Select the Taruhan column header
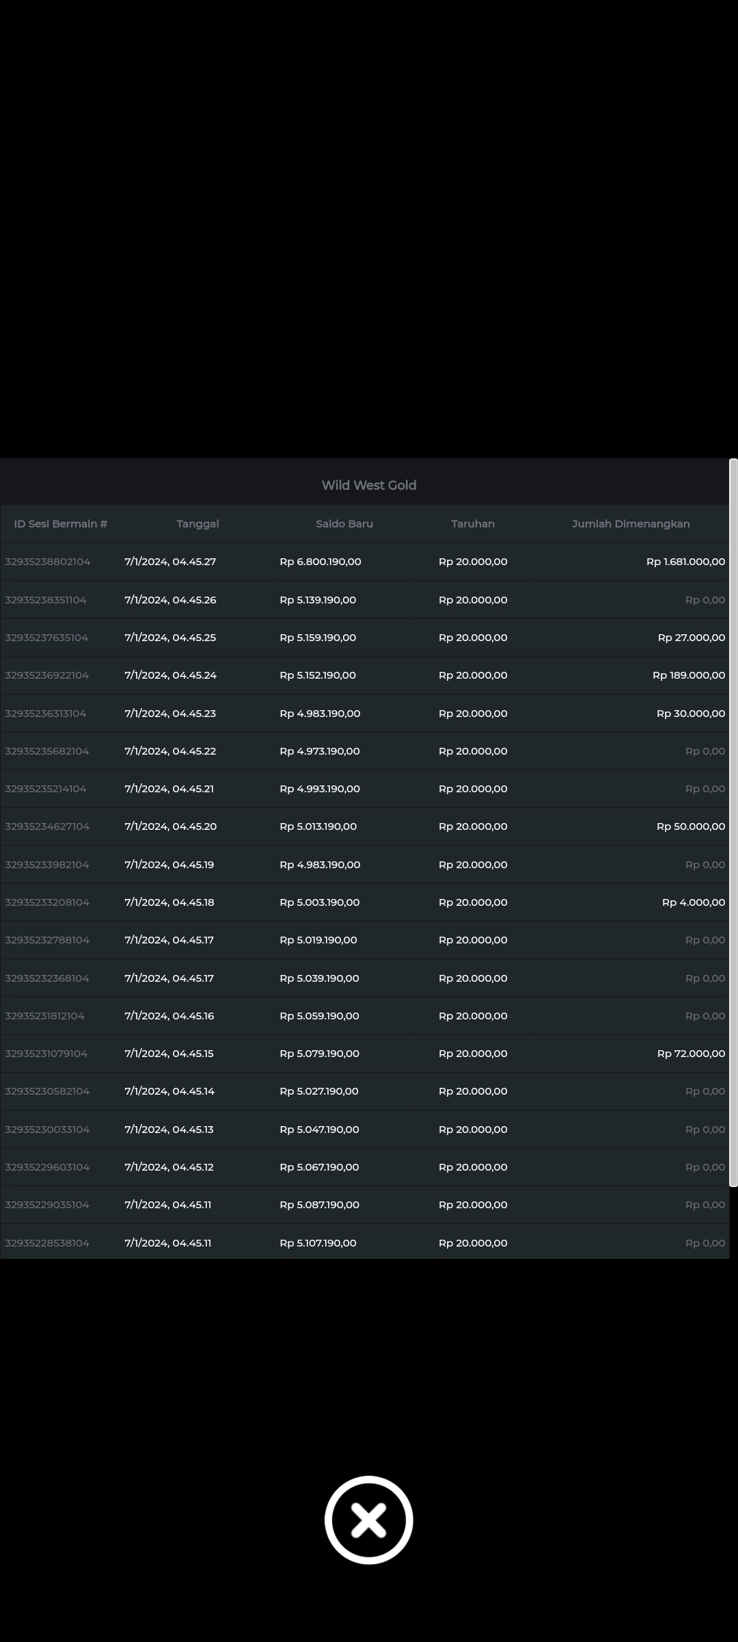The width and height of the screenshot is (738, 1642). pos(473,524)
